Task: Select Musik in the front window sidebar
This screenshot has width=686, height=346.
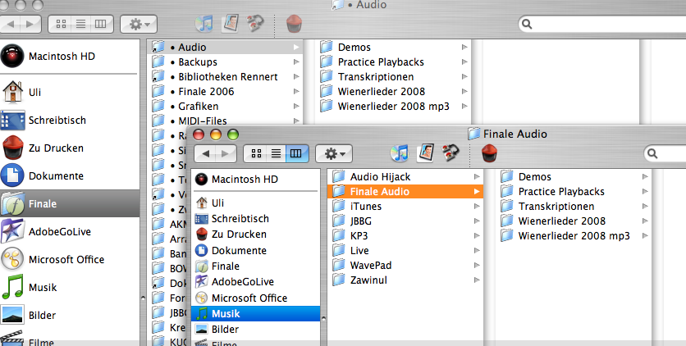Action: [x=226, y=314]
